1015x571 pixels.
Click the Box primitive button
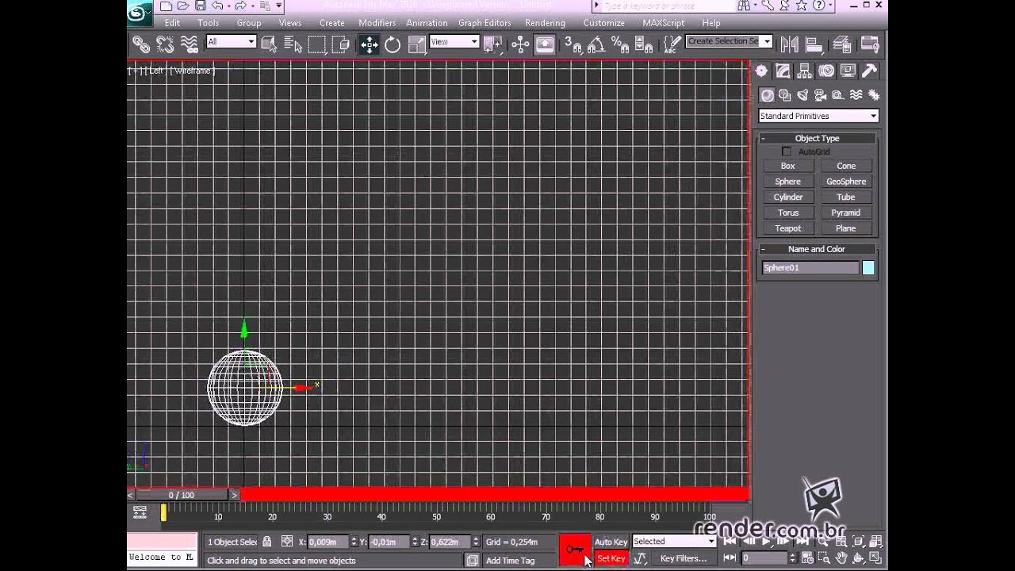click(788, 166)
